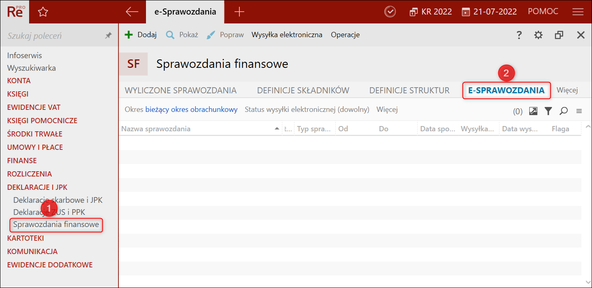Click the Pokaż button label

pos(189,35)
